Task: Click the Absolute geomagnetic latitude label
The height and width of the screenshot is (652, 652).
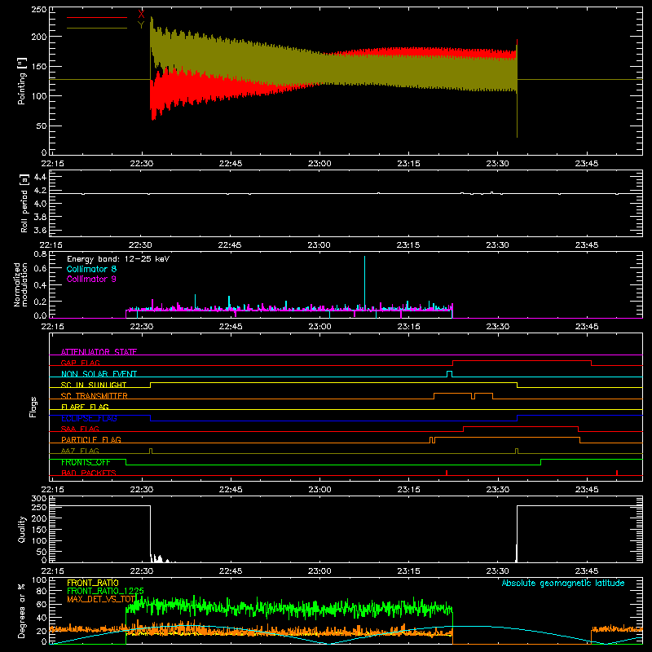Action: [x=563, y=583]
